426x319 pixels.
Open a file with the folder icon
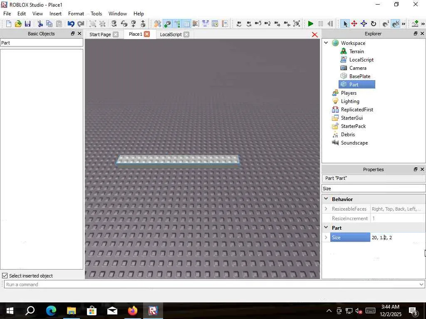tap(18, 24)
